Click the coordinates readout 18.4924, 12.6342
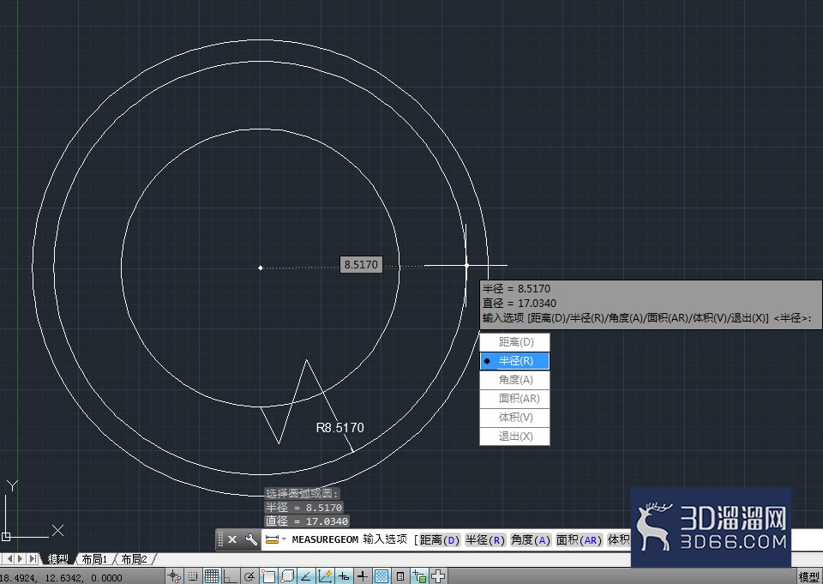This screenshot has height=584, width=823. pyautogui.click(x=61, y=578)
